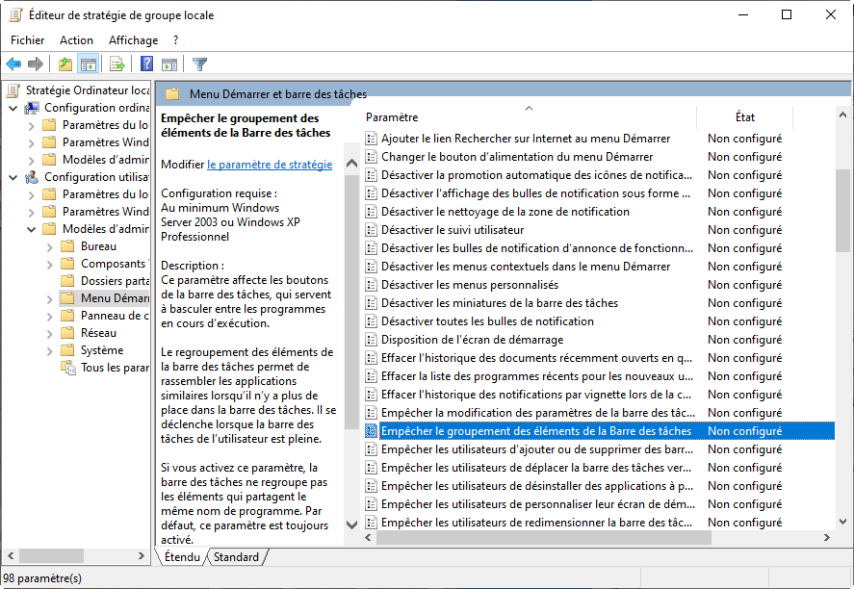Select Désactiver toutes les bulles de notification

(x=487, y=321)
